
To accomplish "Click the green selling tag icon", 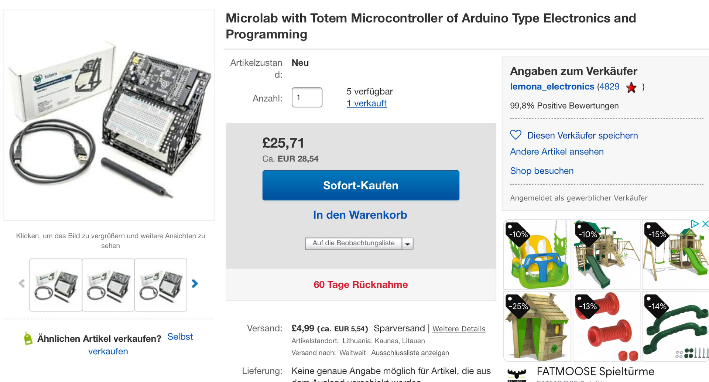I will tap(28, 338).
